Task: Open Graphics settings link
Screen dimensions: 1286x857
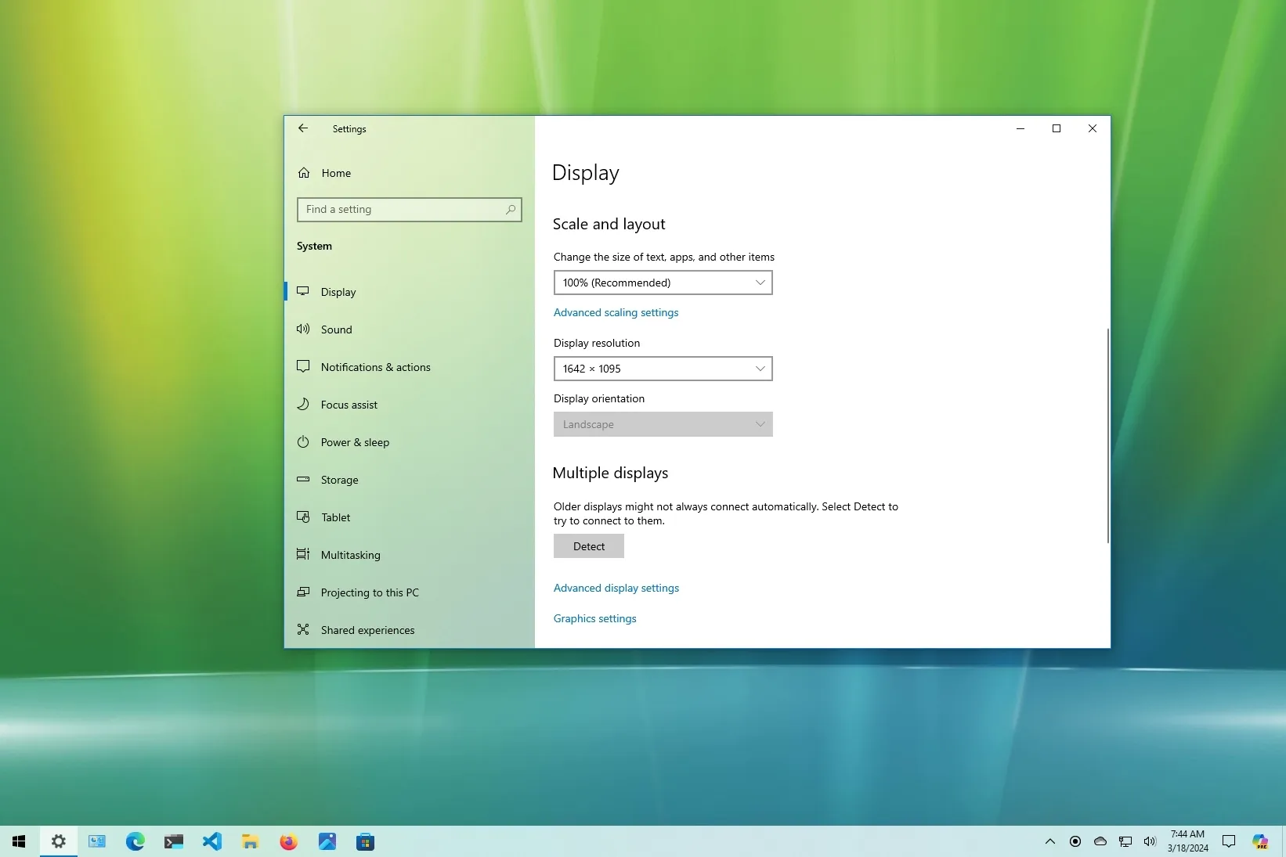Action: tap(594, 618)
